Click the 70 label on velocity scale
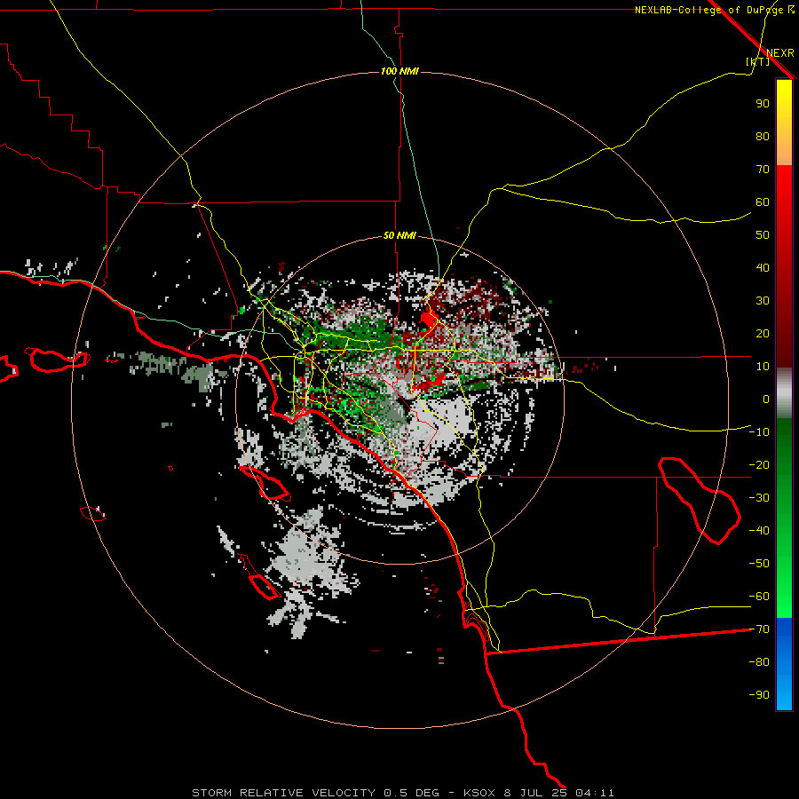799x799 pixels. coord(763,170)
